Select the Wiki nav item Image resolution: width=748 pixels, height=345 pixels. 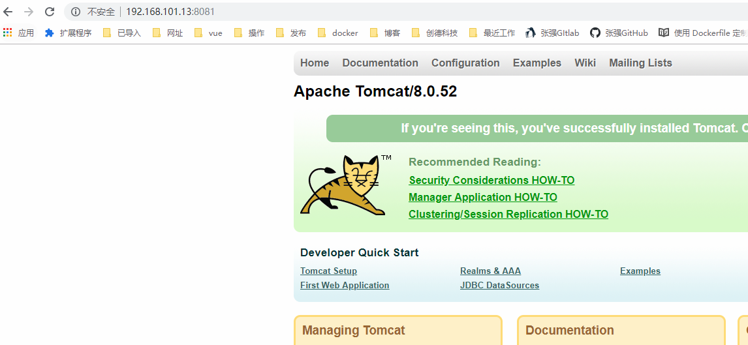pos(585,63)
